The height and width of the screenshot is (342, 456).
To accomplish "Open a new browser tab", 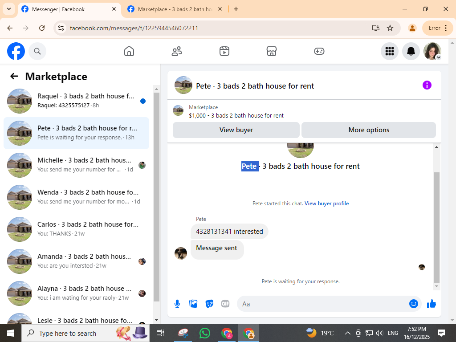I will click(x=236, y=9).
